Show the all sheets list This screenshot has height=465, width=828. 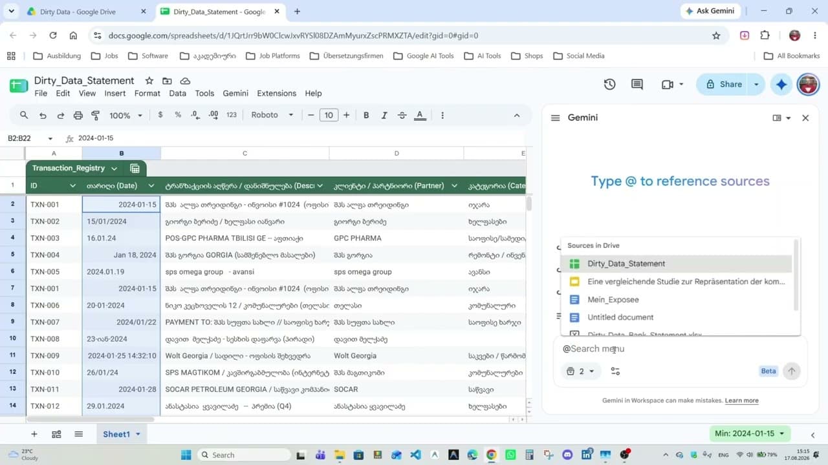[79, 434]
